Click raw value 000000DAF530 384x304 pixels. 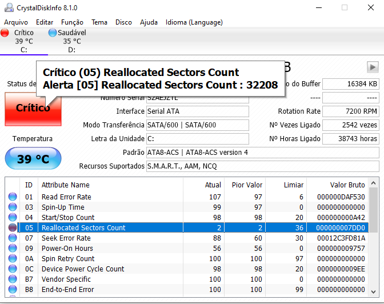coord(341,197)
